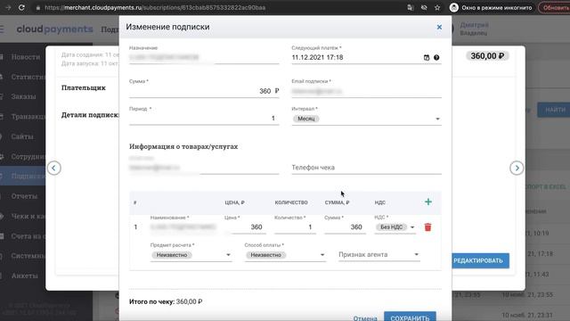The width and height of the screenshot is (570, 321).
Task: Open Сайты in the sidebar
Action: 22,136
